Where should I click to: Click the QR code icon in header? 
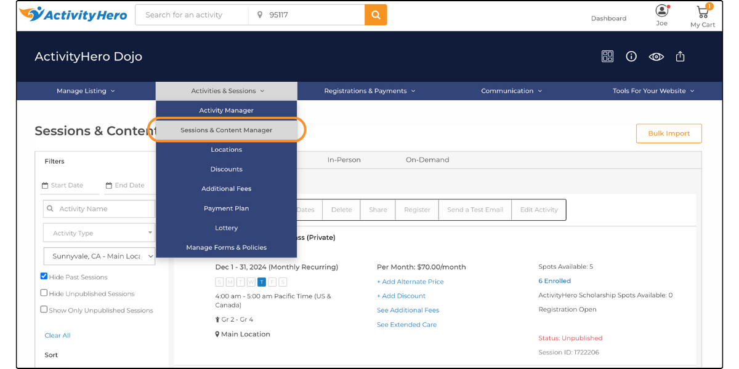607,57
